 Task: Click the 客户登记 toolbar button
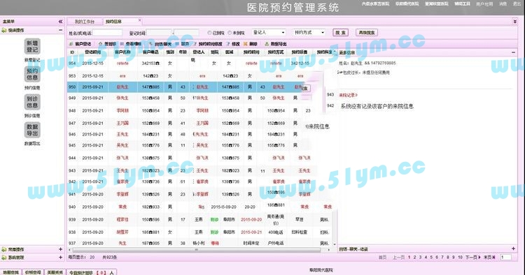point(80,44)
